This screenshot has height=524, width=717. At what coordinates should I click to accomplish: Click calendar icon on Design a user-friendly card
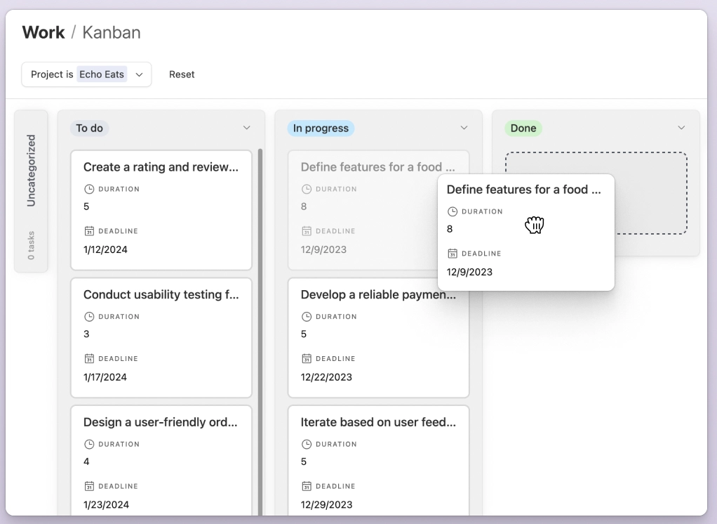click(x=88, y=487)
